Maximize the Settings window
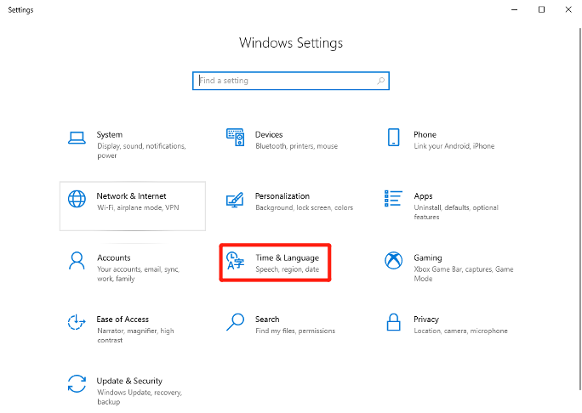This screenshot has height=413, width=582. 541,9
